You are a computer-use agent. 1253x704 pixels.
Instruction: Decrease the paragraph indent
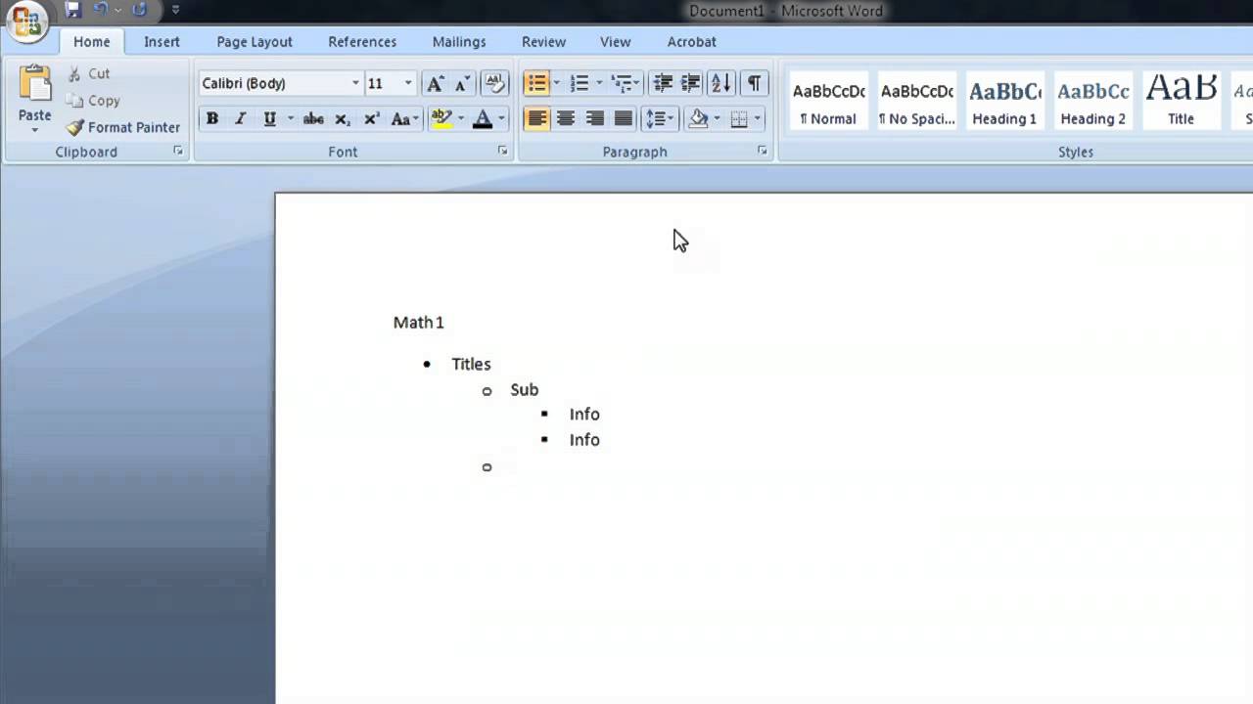coord(663,84)
